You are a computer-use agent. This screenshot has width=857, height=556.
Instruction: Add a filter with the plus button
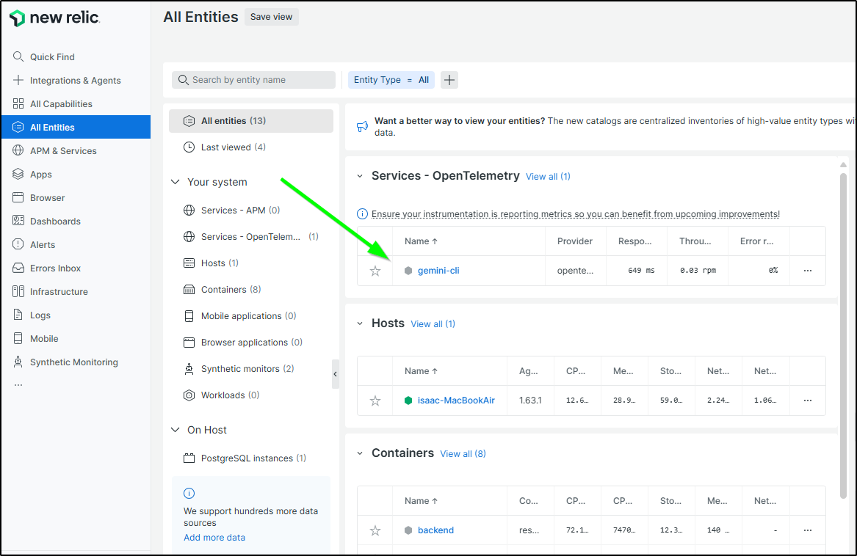(449, 80)
